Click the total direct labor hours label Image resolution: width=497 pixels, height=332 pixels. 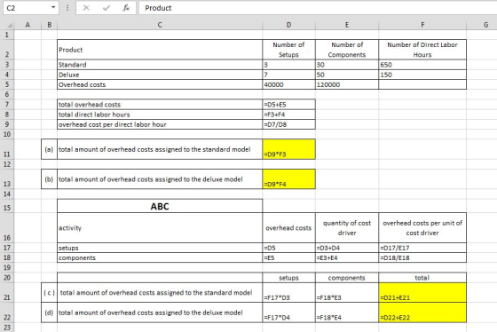[160, 115]
